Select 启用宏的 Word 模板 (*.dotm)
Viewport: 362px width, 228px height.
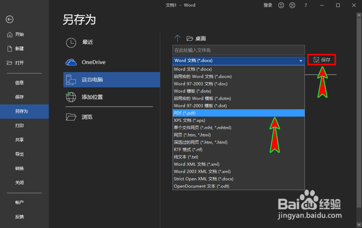point(239,98)
